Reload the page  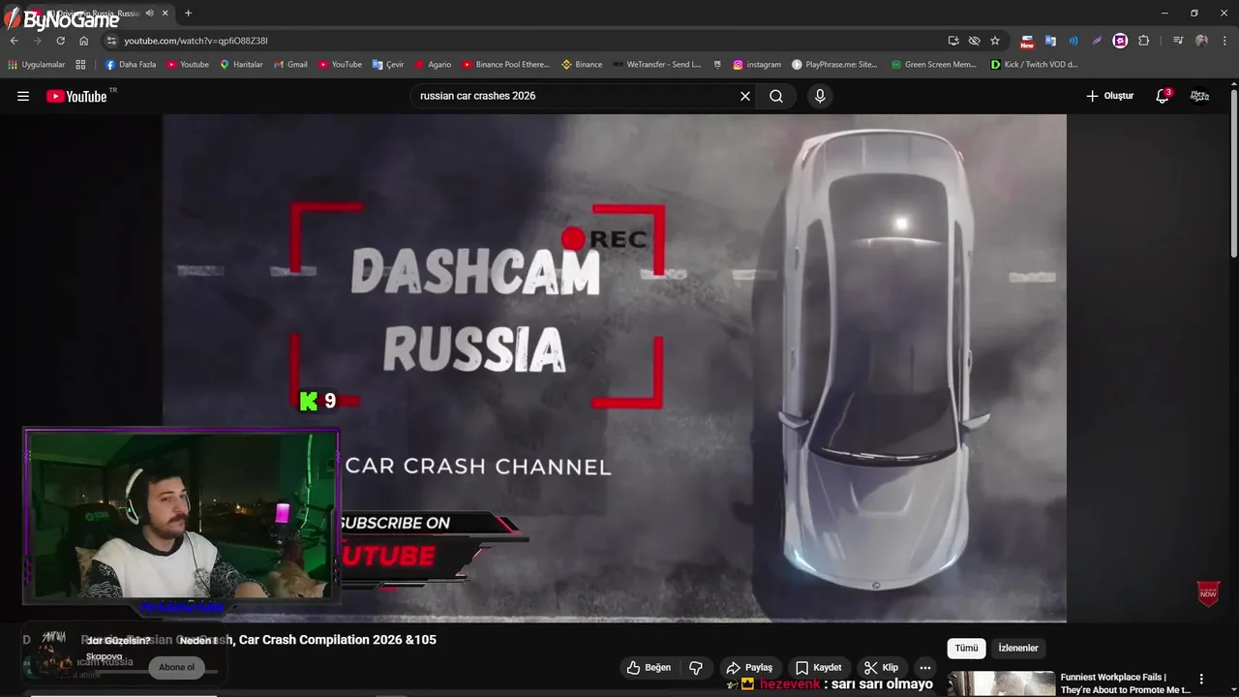coord(60,41)
